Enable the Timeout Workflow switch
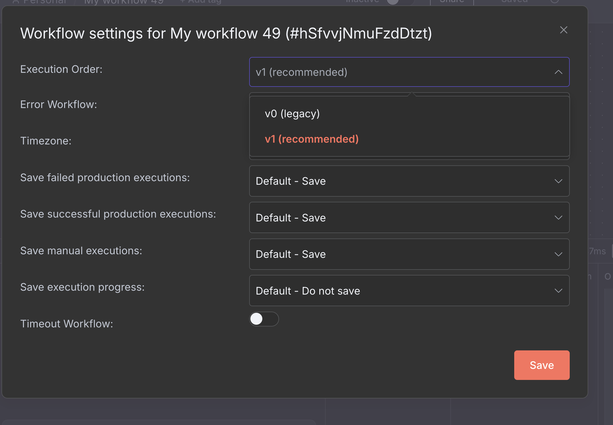This screenshot has height=425, width=613. pyautogui.click(x=264, y=319)
